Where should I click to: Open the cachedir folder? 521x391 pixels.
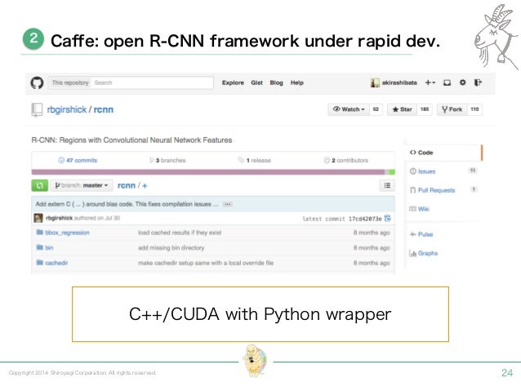pyautogui.click(x=56, y=263)
